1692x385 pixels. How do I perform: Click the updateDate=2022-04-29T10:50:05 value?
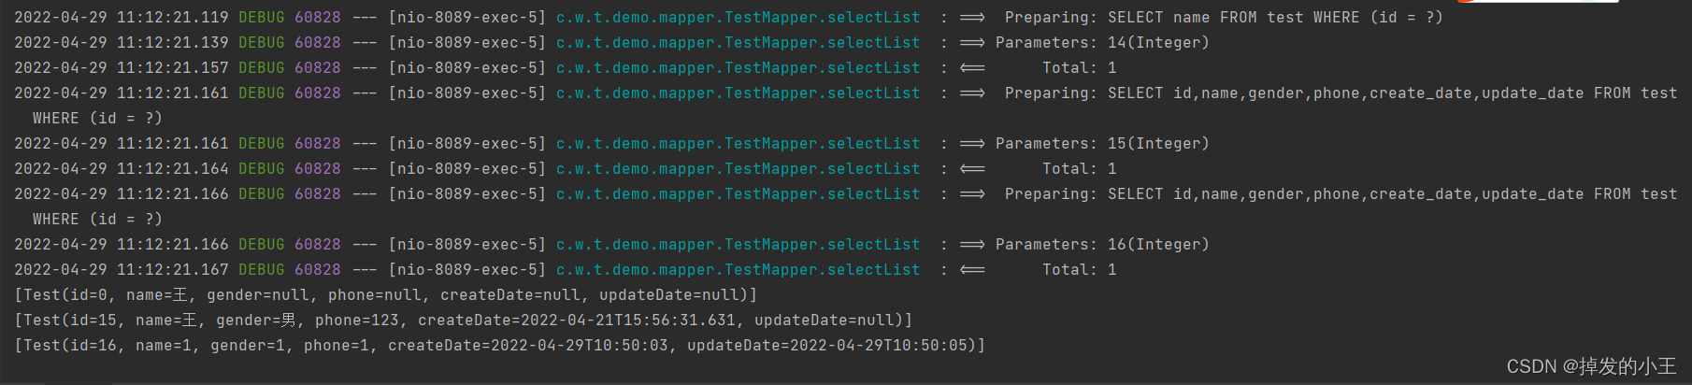[x=832, y=346]
